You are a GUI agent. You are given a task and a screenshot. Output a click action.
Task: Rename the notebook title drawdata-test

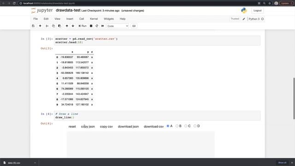coord(68,10)
